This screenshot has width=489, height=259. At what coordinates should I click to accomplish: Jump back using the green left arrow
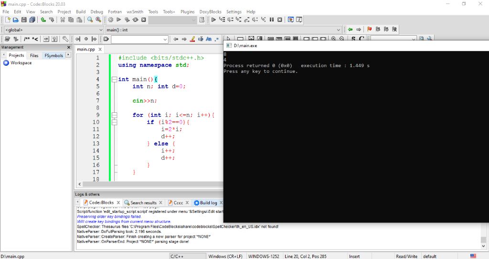tap(350, 29)
